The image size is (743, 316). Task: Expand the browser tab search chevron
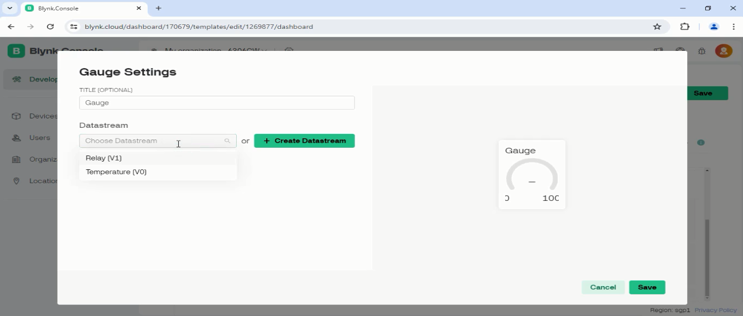[x=9, y=8]
